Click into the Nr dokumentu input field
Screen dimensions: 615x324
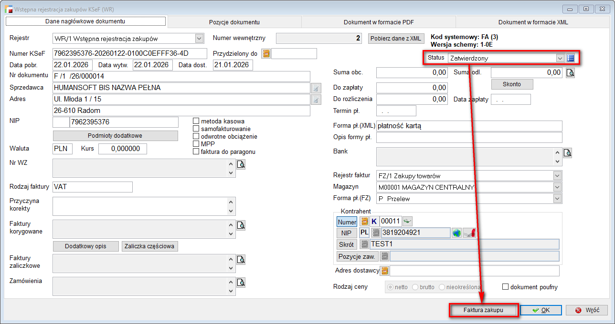pyautogui.click(x=181, y=76)
